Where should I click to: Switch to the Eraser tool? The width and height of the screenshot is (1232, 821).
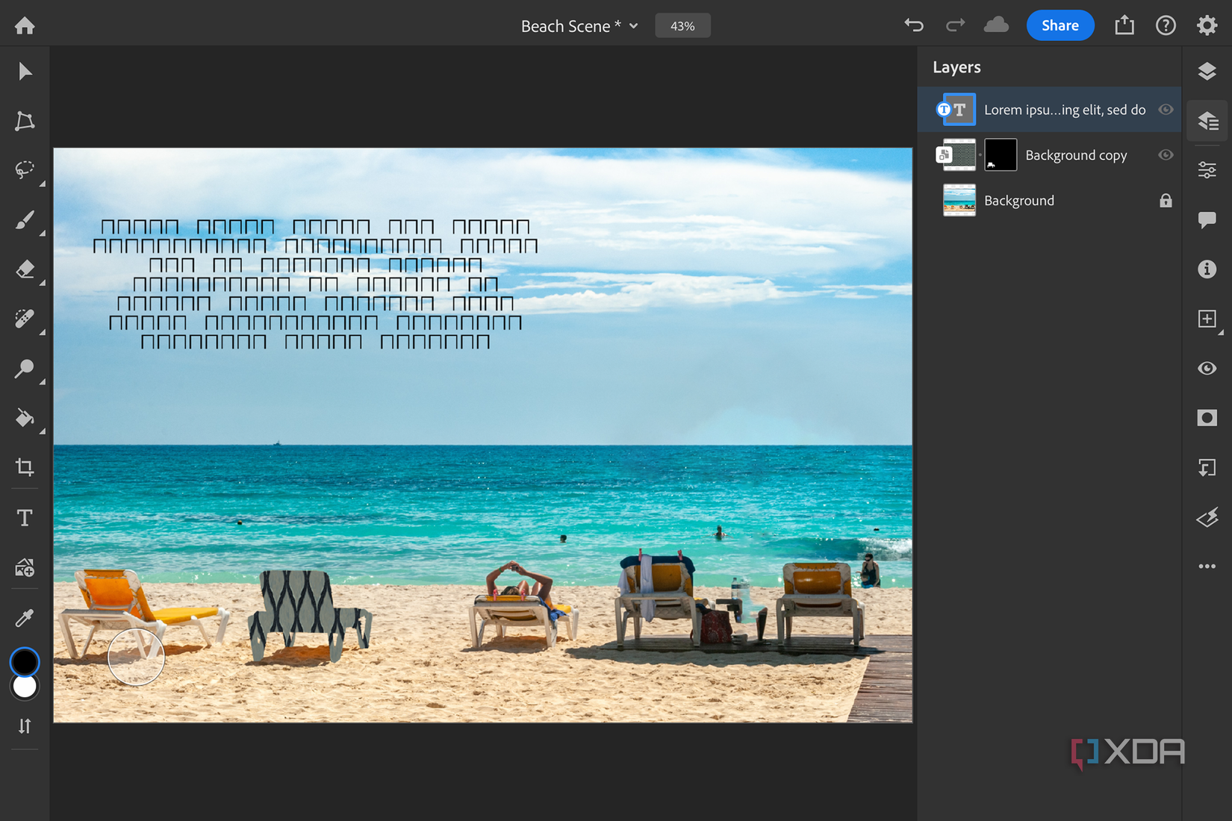coord(25,269)
